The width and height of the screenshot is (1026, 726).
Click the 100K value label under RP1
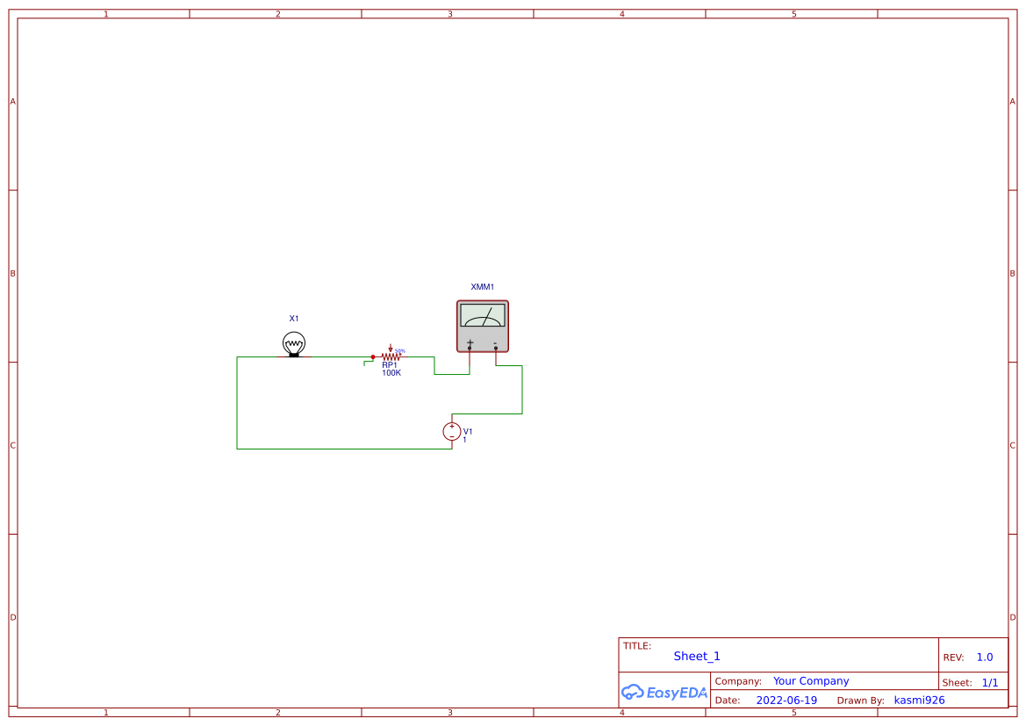pos(391,372)
